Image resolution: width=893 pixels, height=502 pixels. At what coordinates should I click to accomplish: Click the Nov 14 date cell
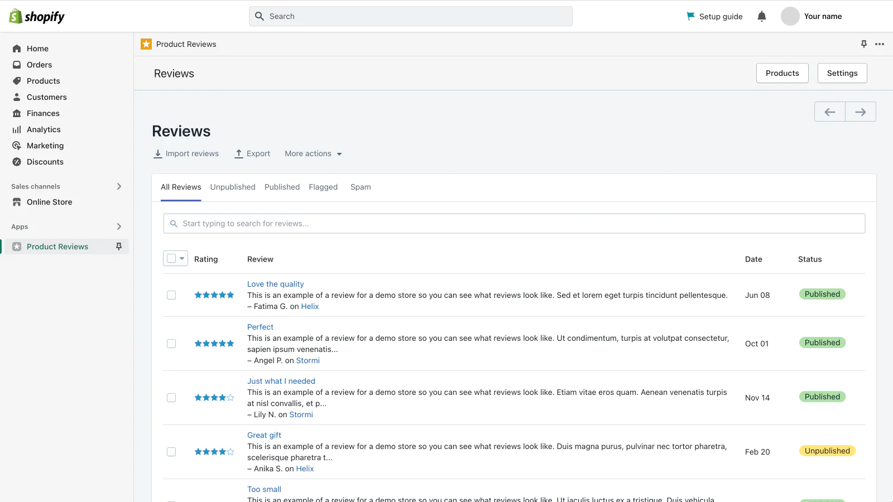point(757,398)
